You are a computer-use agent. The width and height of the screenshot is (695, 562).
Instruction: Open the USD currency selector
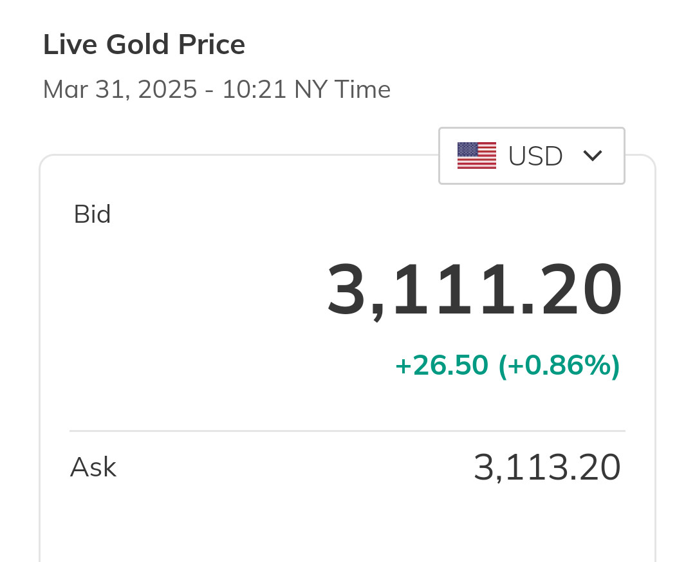(x=532, y=156)
